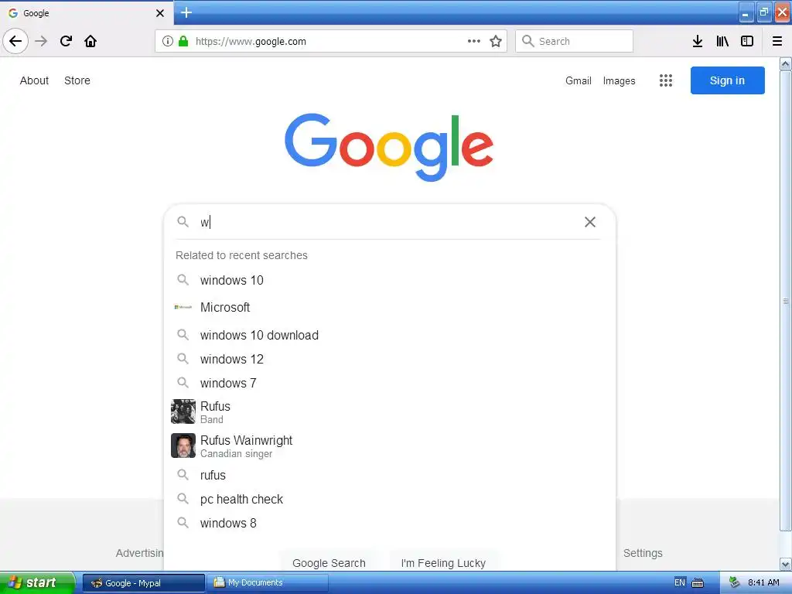Open a new tab with plus button
The width and height of the screenshot is (792, 594).
click(x=186, y=12)
